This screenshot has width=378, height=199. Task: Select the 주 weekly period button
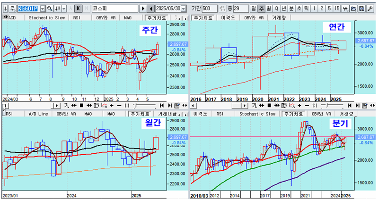pyautogui.click(x=261, y=8)
